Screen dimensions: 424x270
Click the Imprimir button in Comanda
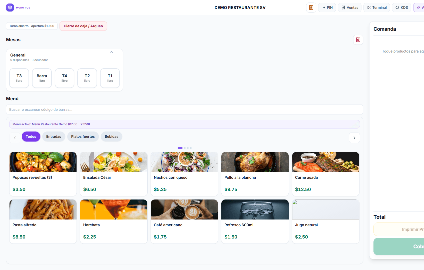tap(399, 229)
